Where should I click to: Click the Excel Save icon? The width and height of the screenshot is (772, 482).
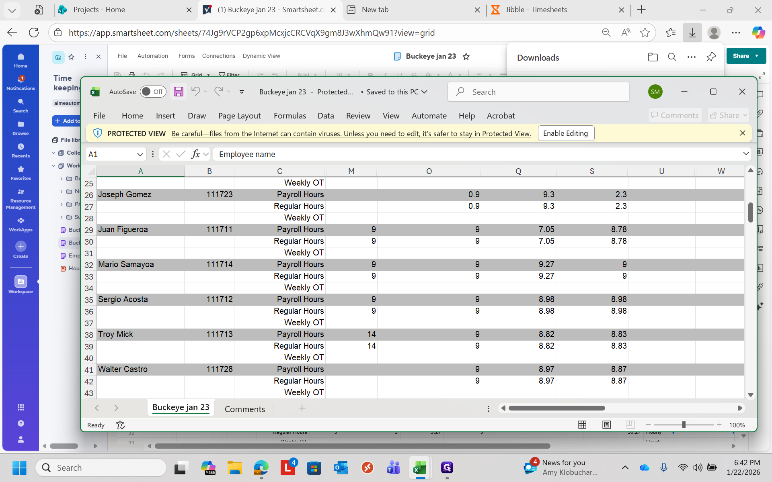coord(179,92)
